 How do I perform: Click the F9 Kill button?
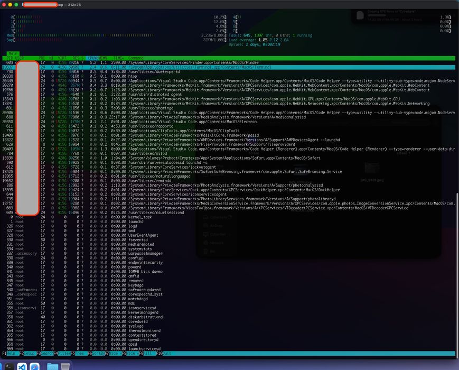147,353
